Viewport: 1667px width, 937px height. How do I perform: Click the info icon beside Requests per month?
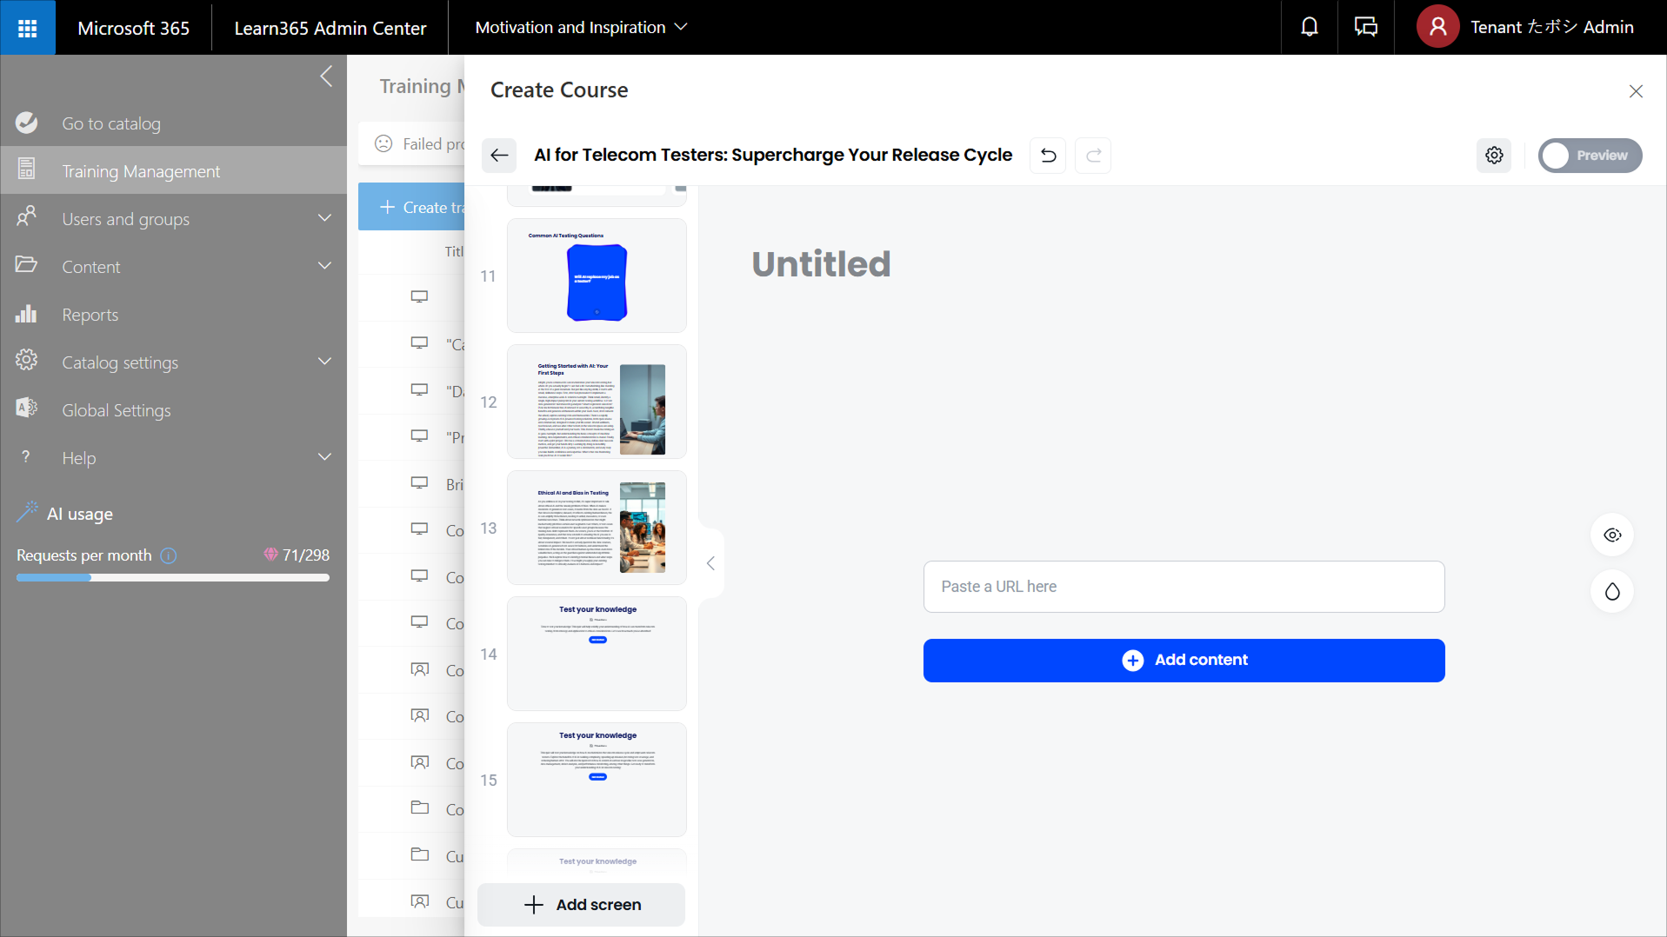point(169,555)
